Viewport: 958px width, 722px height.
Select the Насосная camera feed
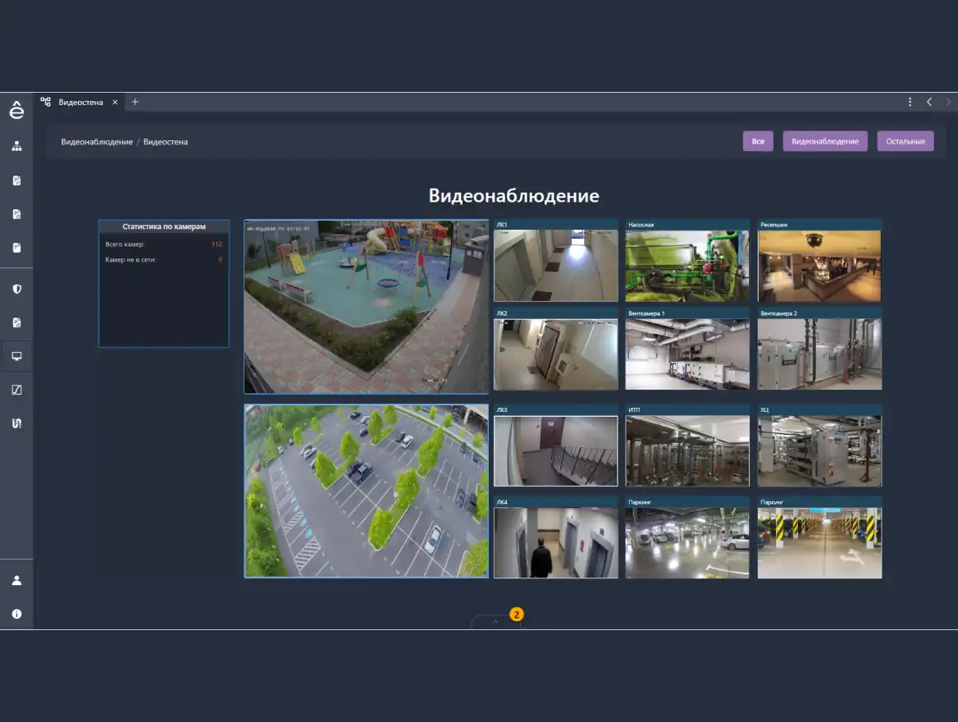coord(687,265)
